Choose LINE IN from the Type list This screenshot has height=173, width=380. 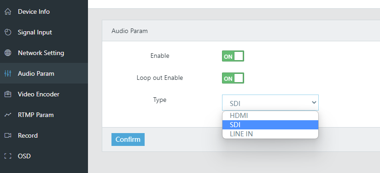pos(270,134)
